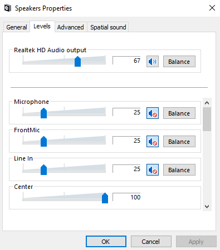Screen dimensions: 220x250
Task: Switch to the General tab
Action: (17, 27)
